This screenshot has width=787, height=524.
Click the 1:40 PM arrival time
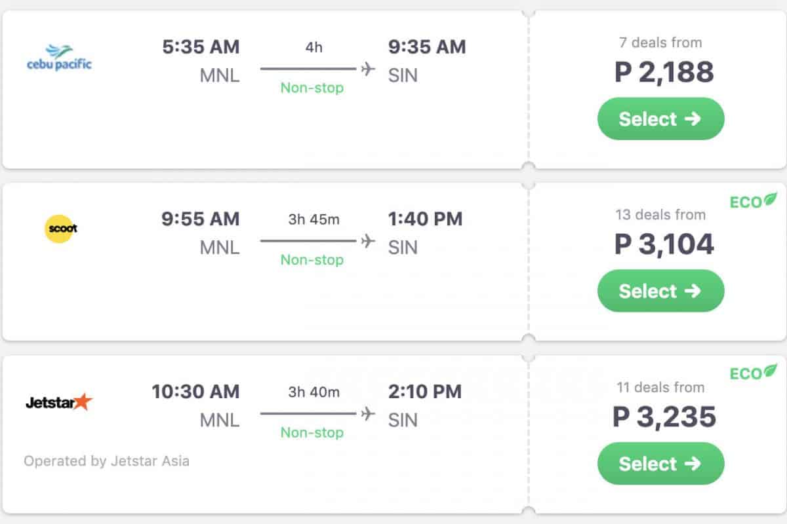click(425, 219)
